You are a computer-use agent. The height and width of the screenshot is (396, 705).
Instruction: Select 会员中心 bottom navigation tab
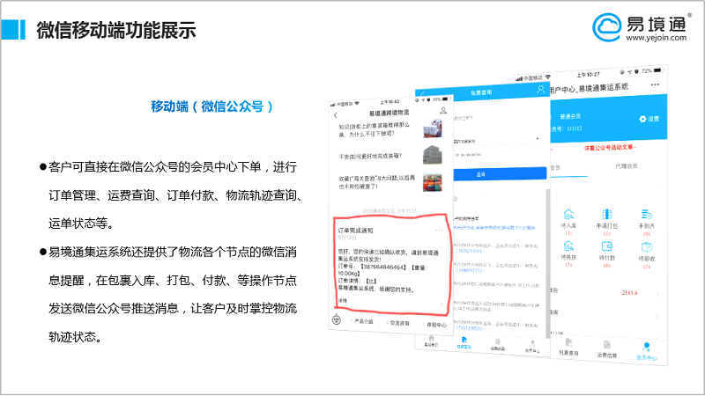coord(646,355)
